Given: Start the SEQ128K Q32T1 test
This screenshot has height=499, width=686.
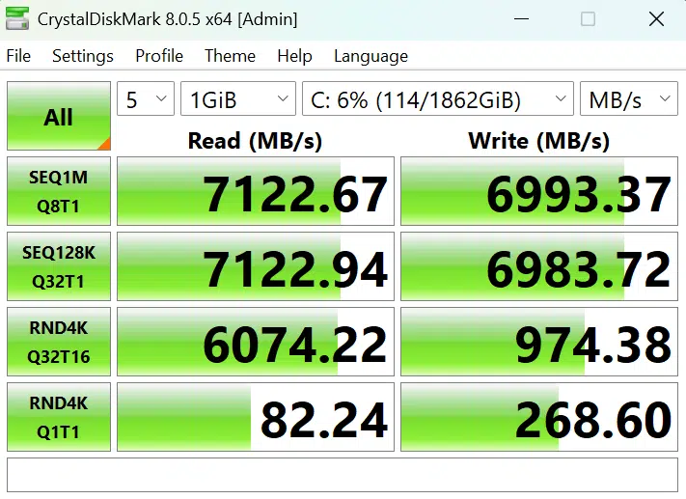Looking at the screenshot, I should 59,266.
